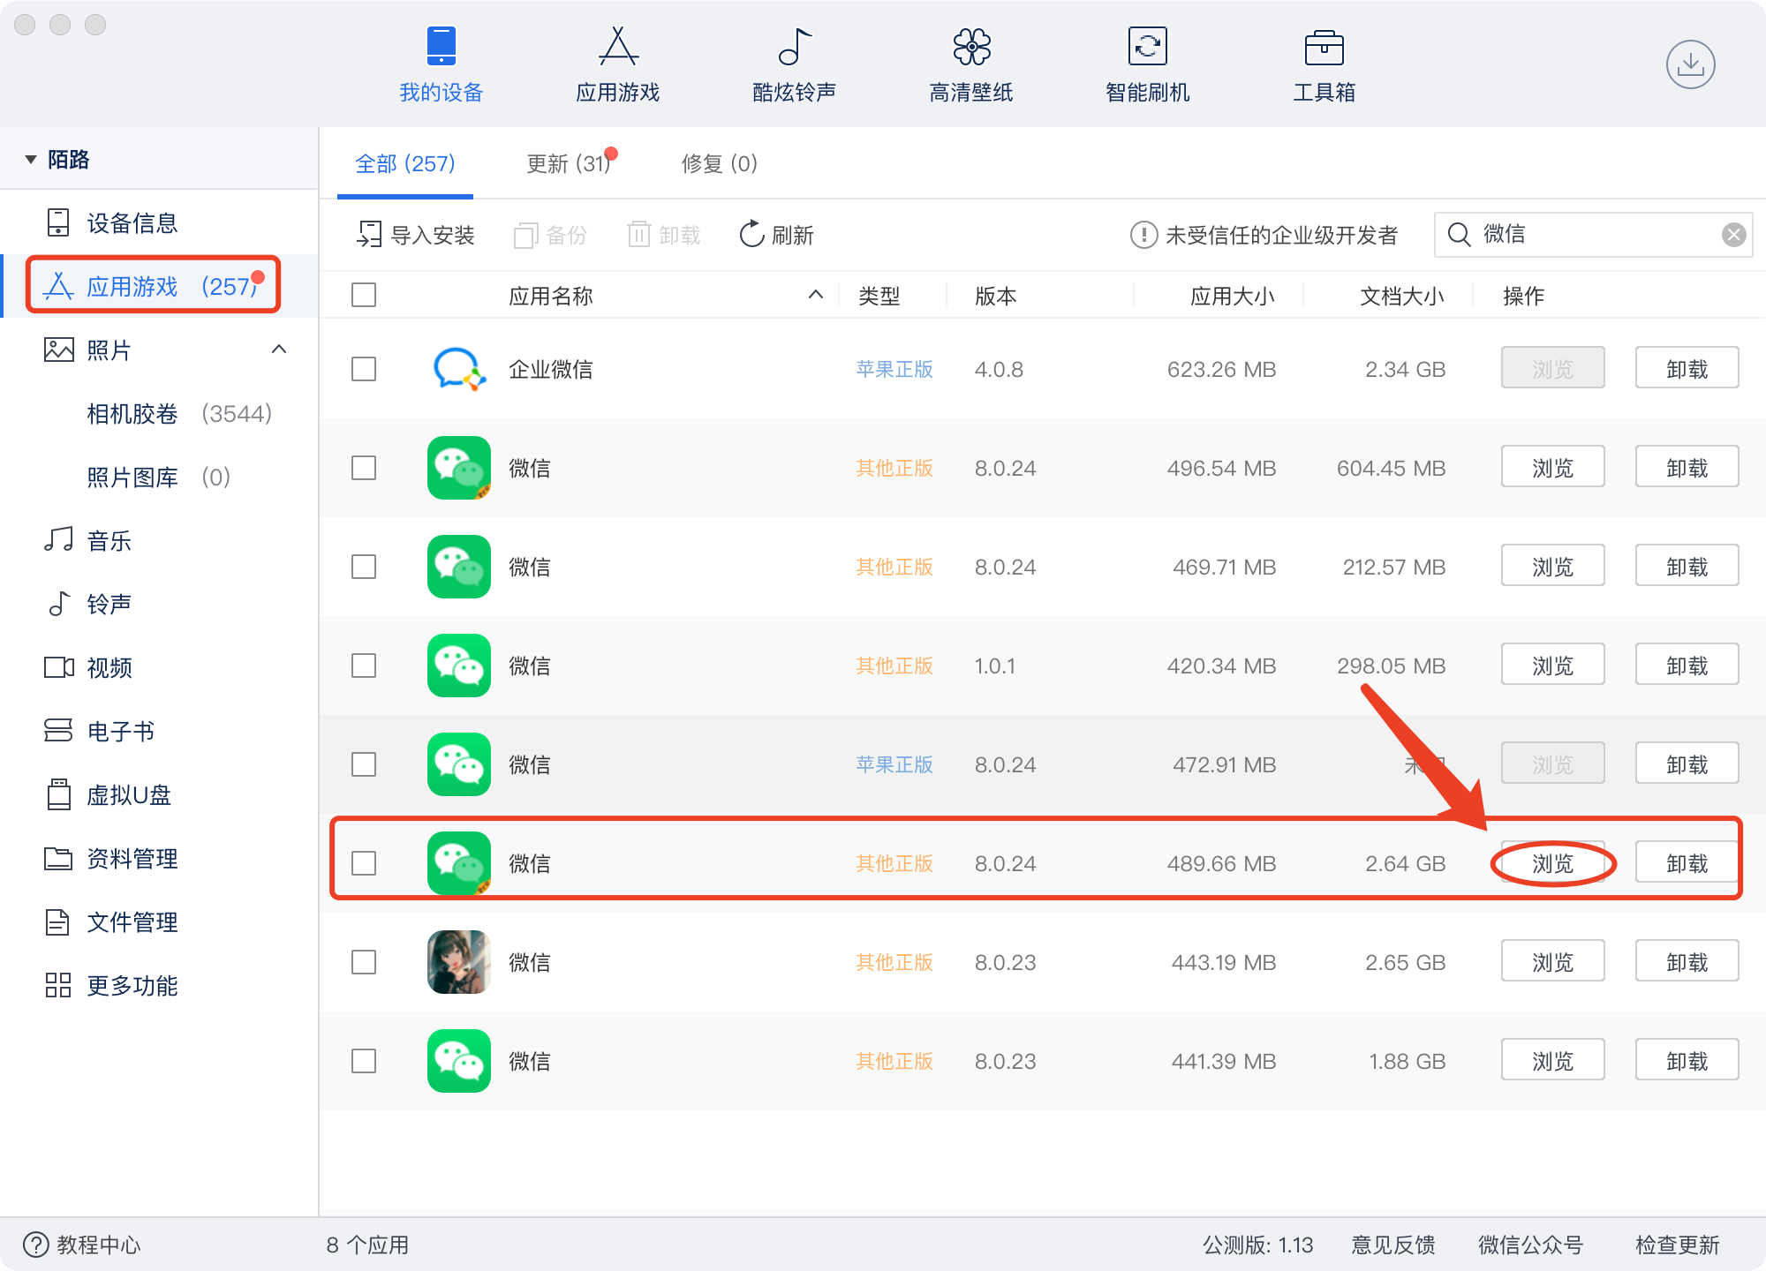Open the 智能刷机 flashing section
This screenshot has width=1766, height=1271.
[x=1147, y=65]
